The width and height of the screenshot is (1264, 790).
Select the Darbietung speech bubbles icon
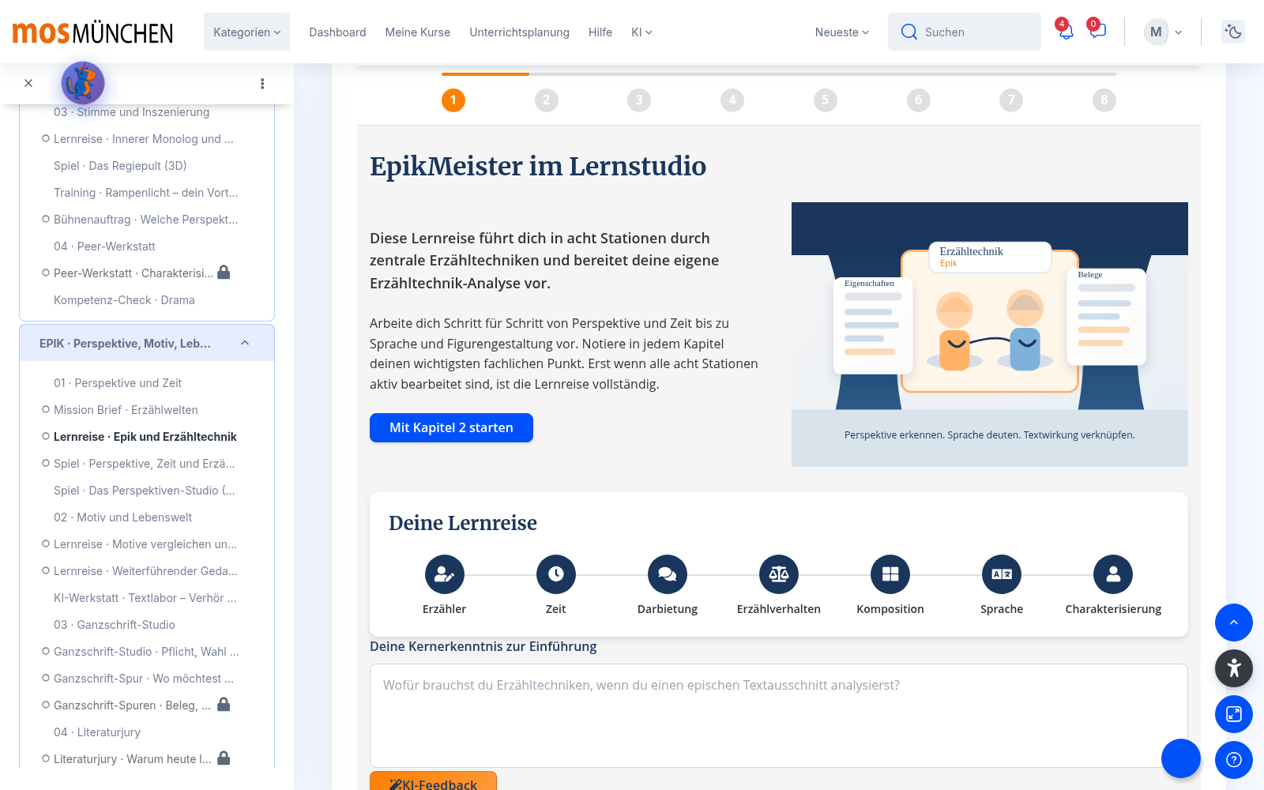667,574
